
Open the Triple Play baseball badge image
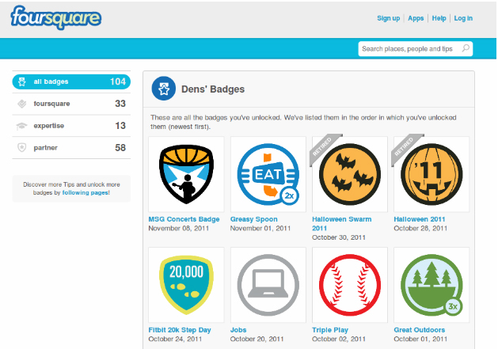350,285
